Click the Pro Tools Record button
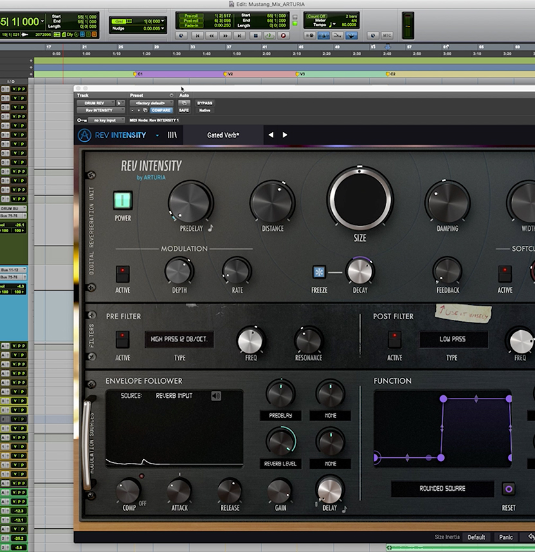535x552 pixels. click(283, 35)
